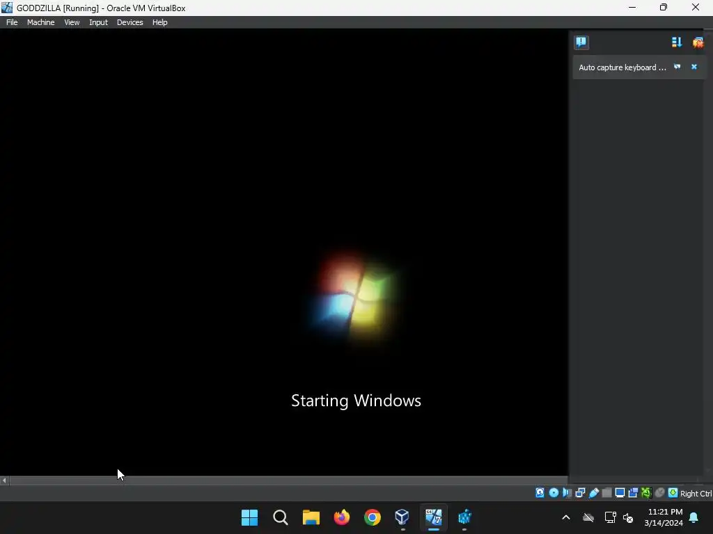Click the keyboard capture host key icon
The height and width of the screenshot is (534, 713).
tap(673, 493)
